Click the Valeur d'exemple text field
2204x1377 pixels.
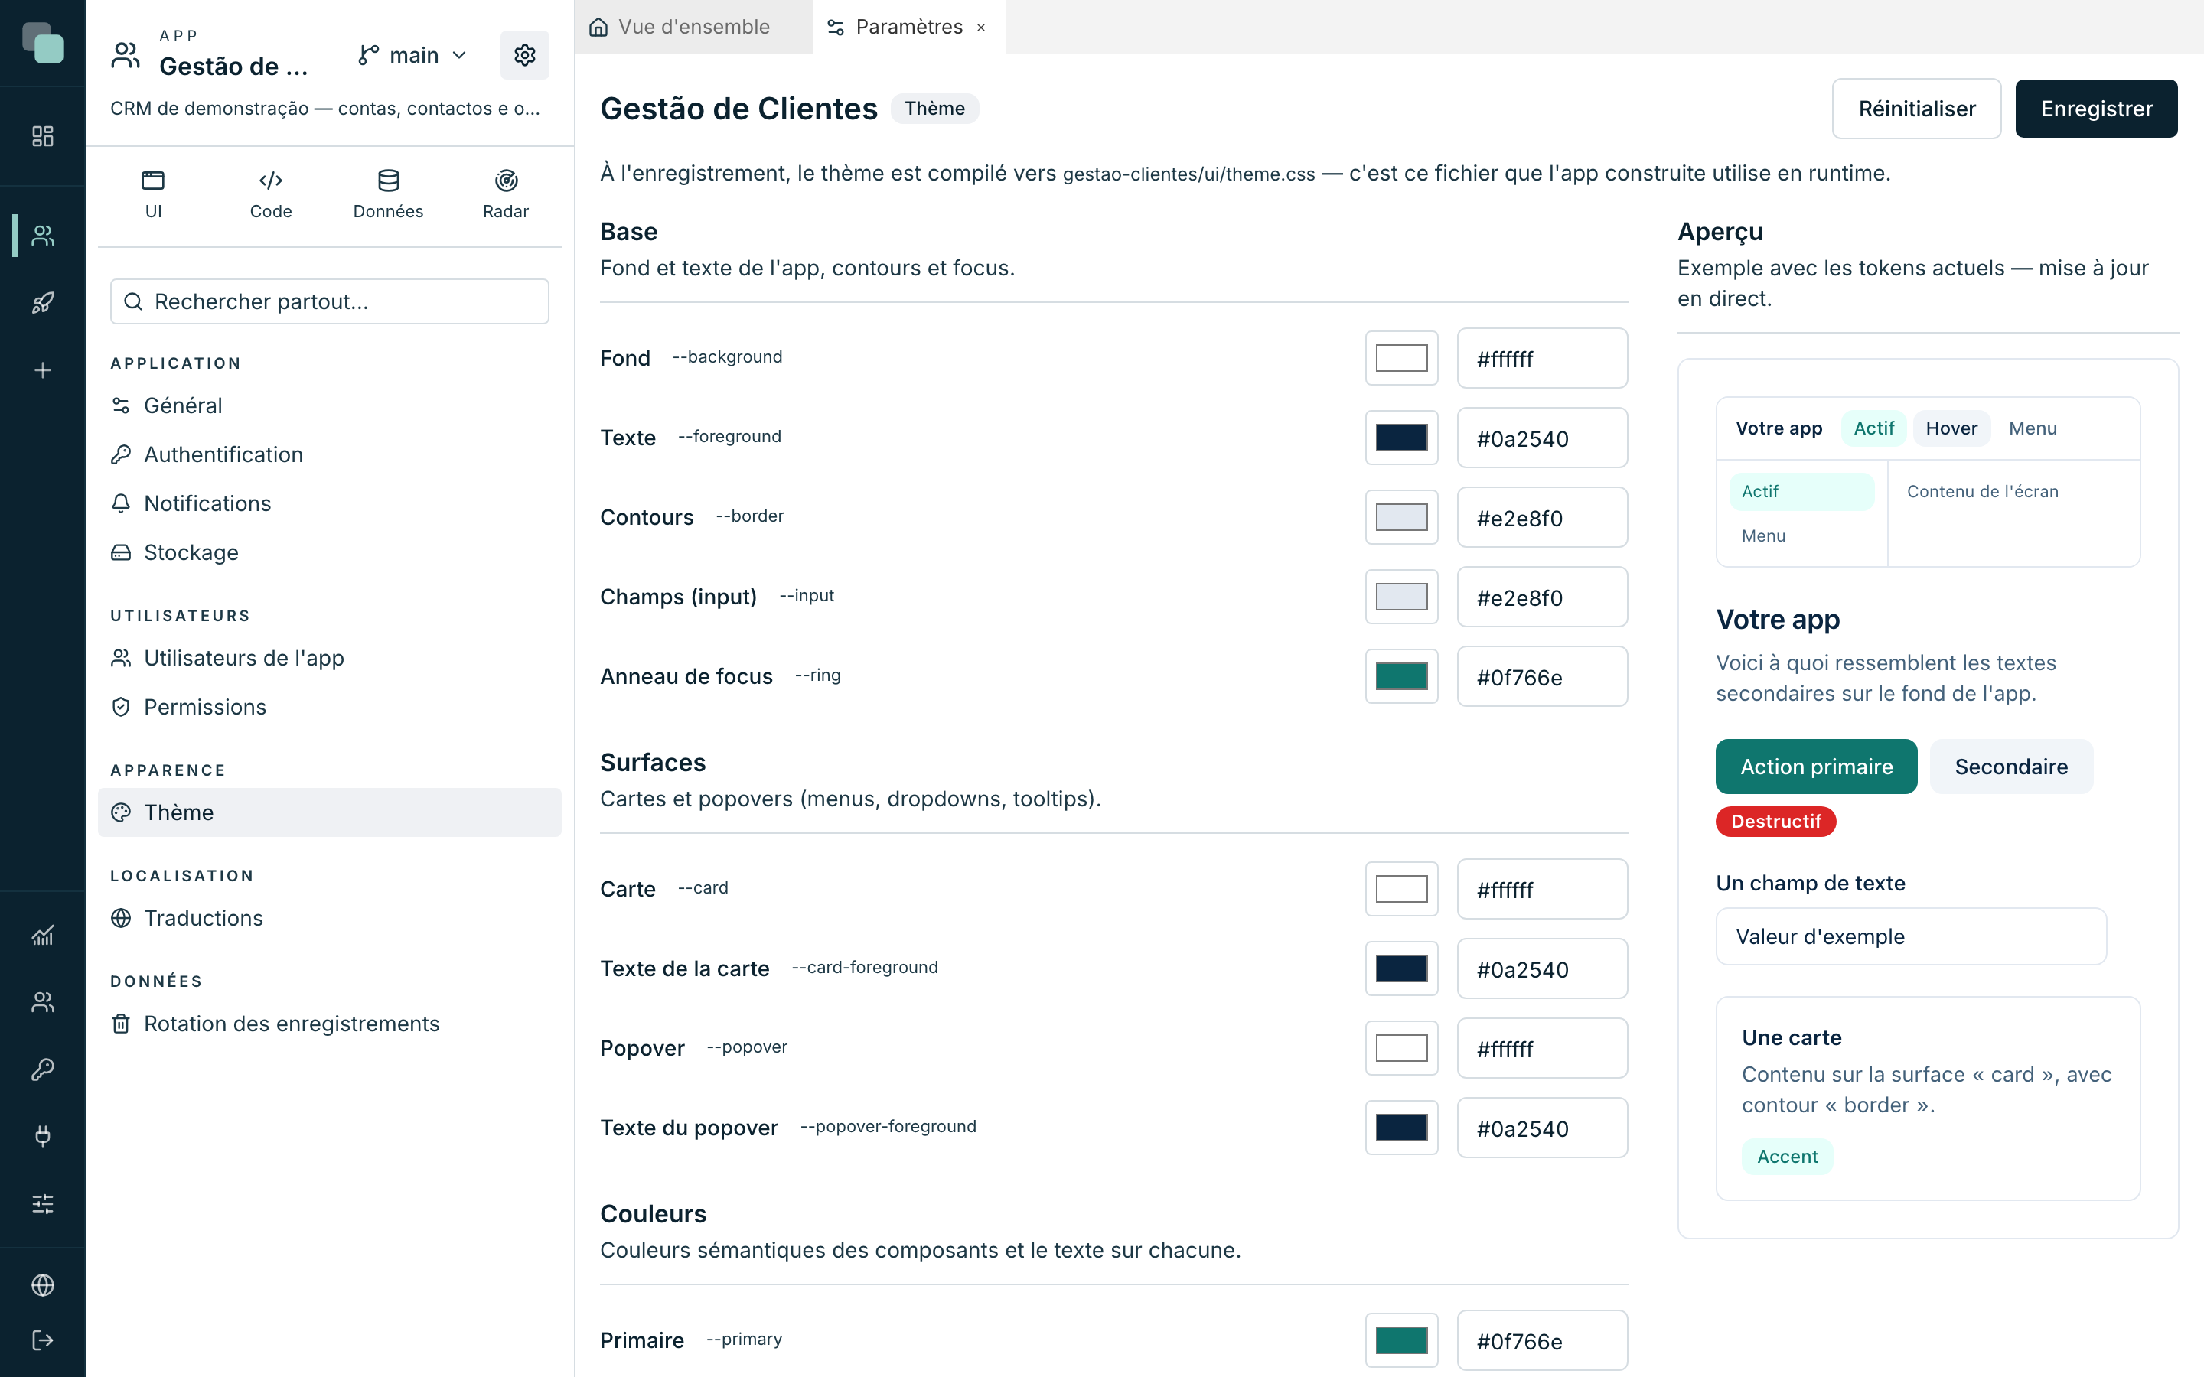click(1911, 936)
